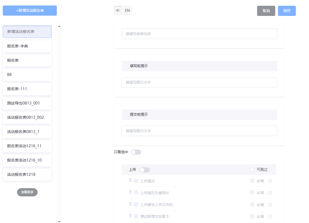Click the 提交前提示 section header
Screen dimensions: 309x223
[x=199, y=115]
